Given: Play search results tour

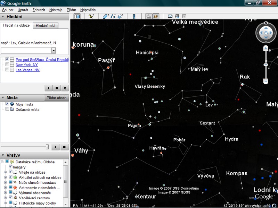Looking at the screenshot, I should pyautogui.click(x=49, y=88).
